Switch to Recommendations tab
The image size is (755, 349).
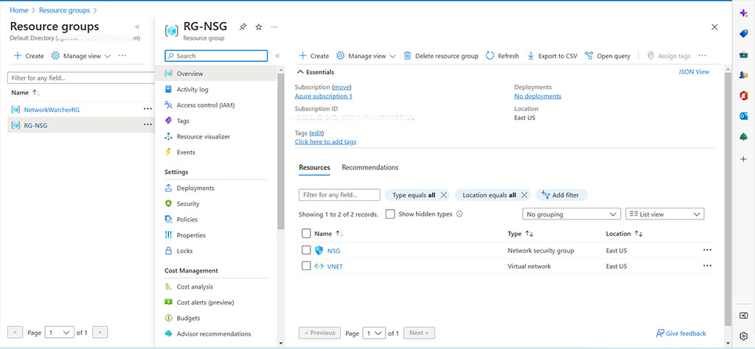(x=370, y=167)
